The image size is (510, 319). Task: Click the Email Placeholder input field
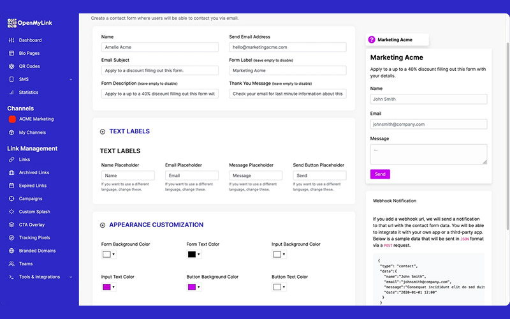[192, 175]
